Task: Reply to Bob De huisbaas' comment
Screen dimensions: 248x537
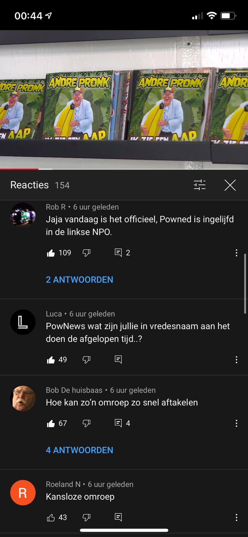Action: coord(118,423)
